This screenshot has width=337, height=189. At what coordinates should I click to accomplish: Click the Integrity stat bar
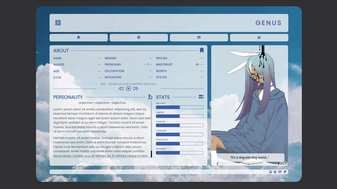point(180,153)
